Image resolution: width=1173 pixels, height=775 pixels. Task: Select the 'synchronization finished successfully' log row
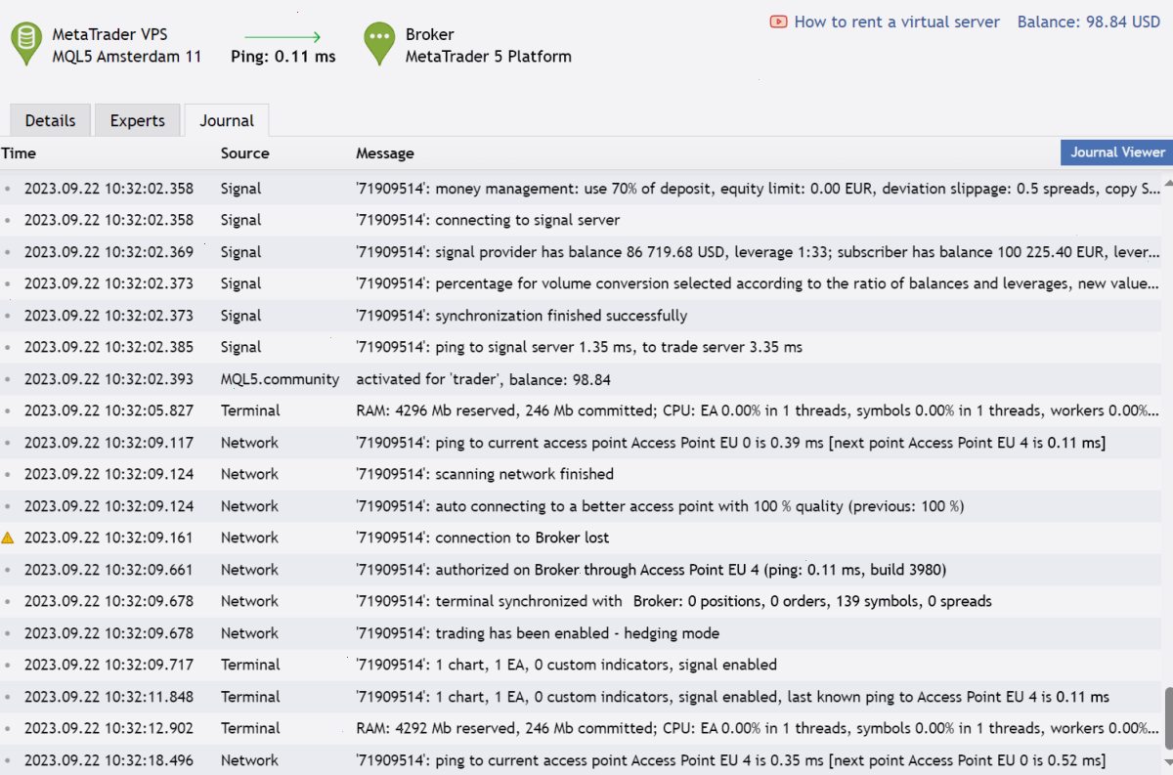580,316
